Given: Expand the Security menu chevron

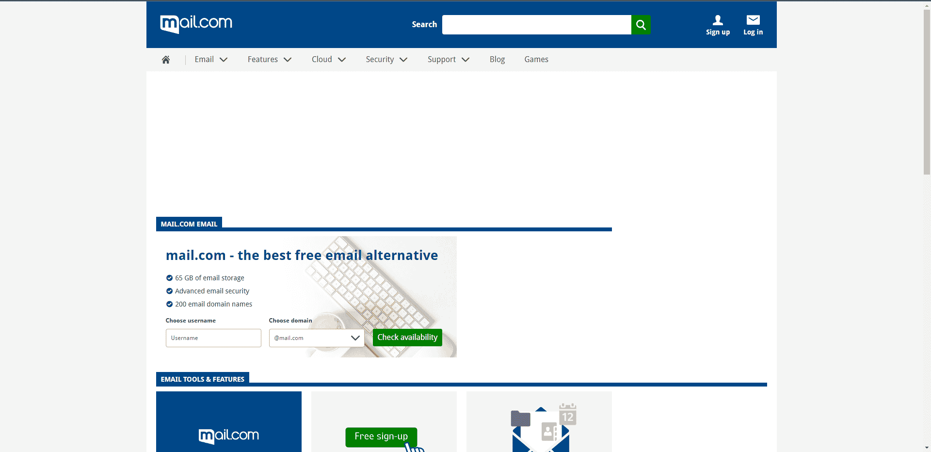Looking at the screenshot, I should 403,60.
